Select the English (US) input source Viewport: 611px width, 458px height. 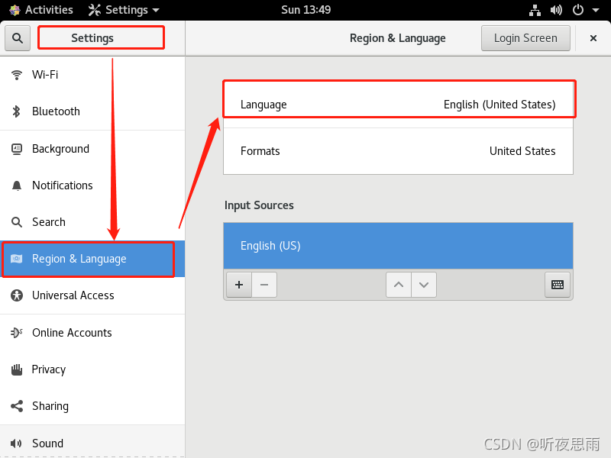click(x=398, y=246)
